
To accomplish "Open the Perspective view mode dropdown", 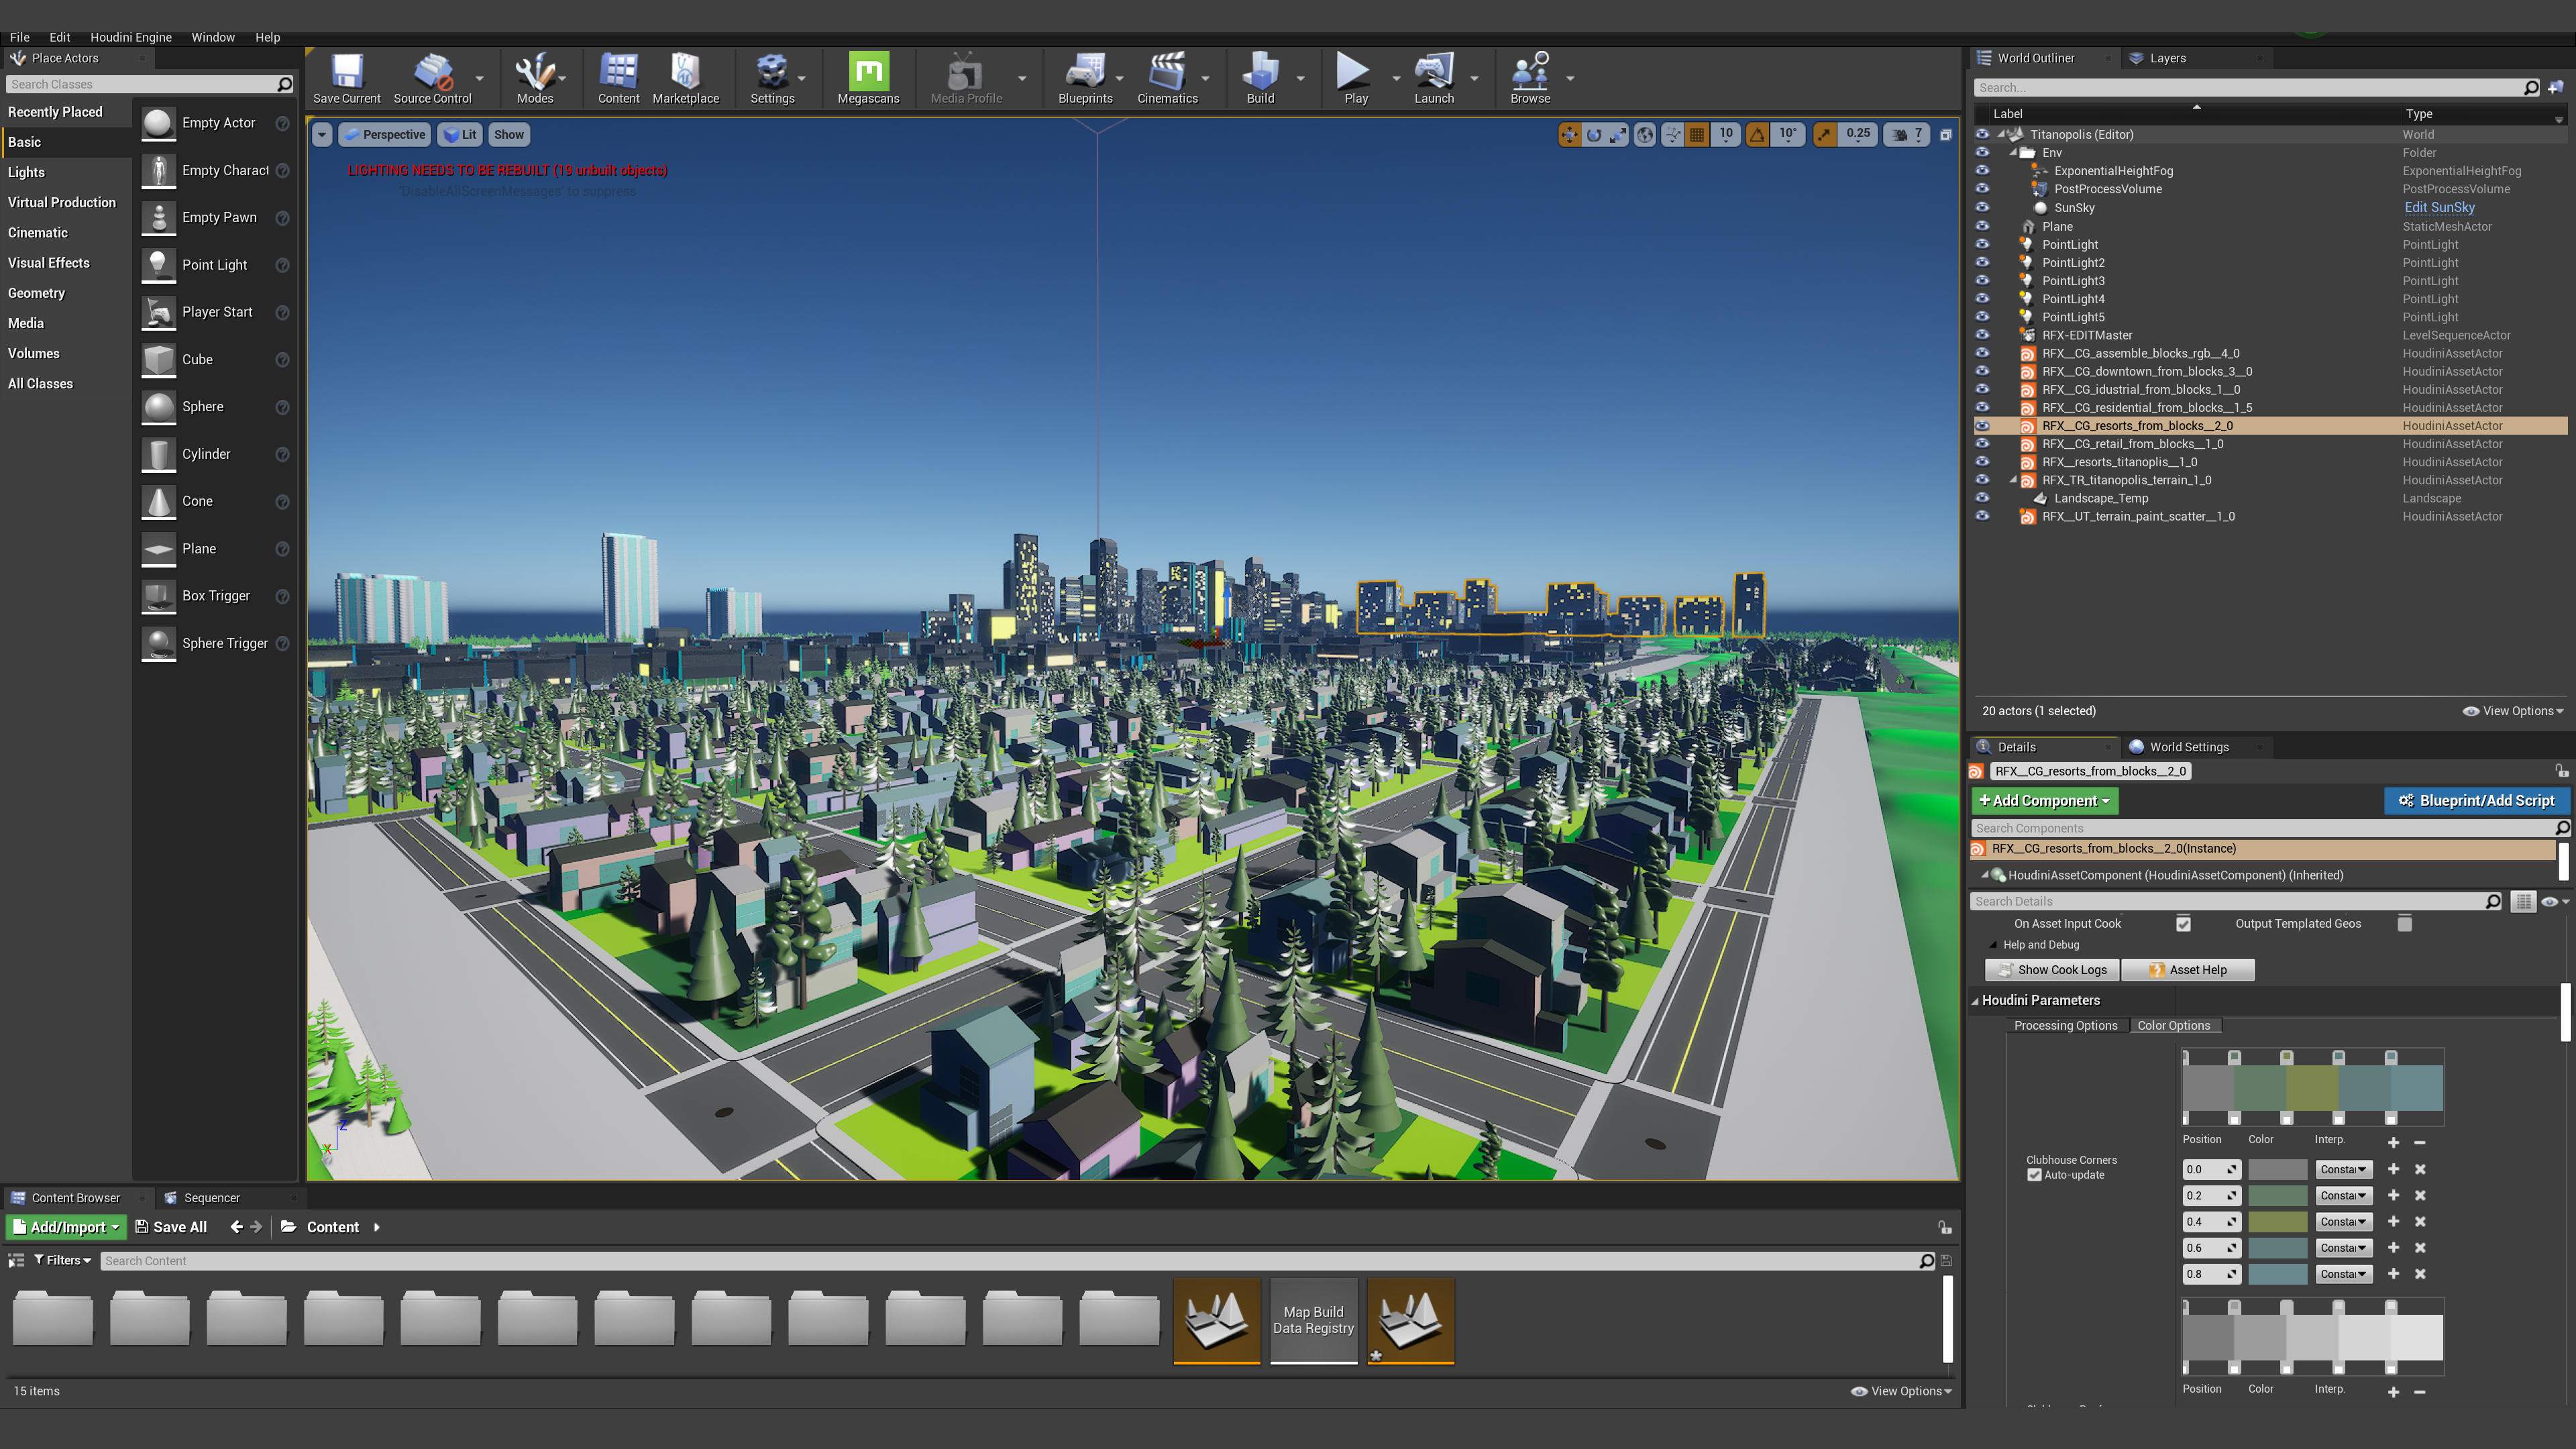I will (385, 134).
